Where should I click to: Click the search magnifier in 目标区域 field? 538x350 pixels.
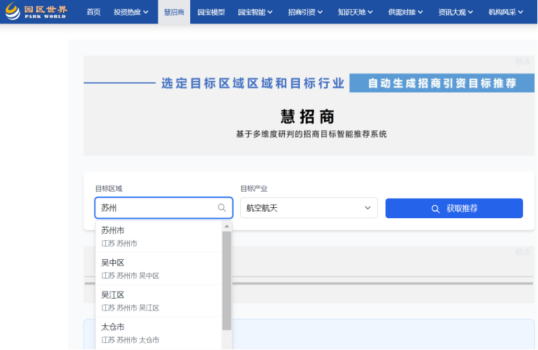222,208
